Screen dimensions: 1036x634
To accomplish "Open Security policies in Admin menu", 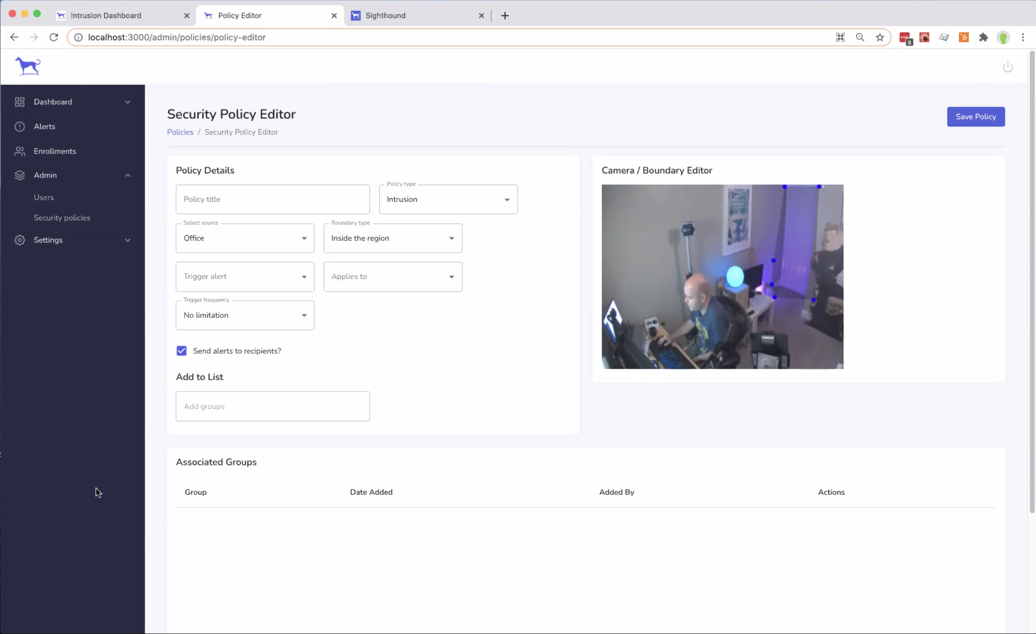I will pyautogui.click(x=62, y=218).
